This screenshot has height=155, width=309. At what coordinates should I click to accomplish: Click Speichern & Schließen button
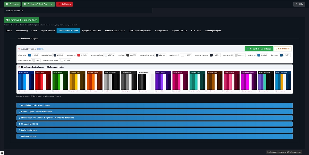(36, 4)
